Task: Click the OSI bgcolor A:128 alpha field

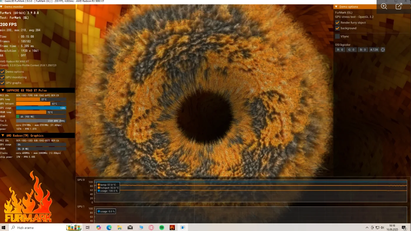Action: point(374,50)
